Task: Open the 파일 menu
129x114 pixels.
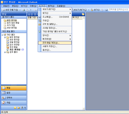Action: (x=6, y=6)
